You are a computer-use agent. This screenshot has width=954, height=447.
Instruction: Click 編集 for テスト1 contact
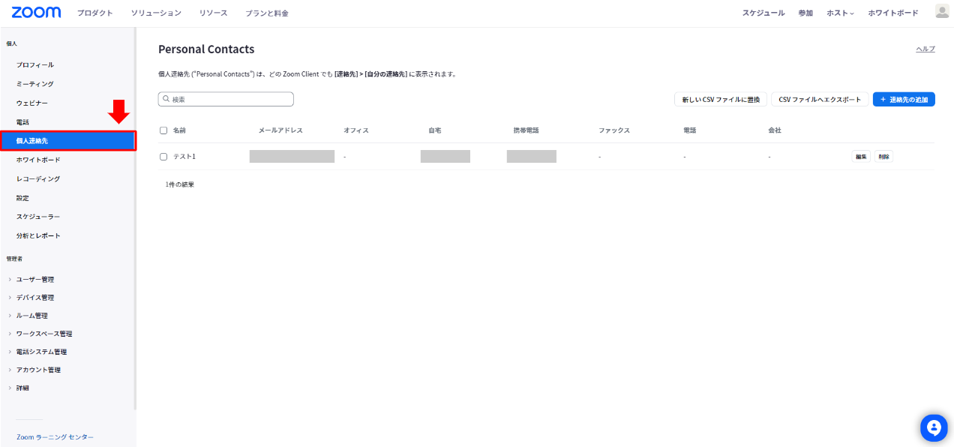(861, 157)
